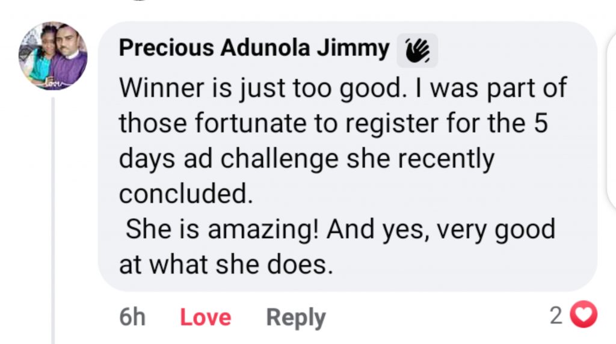616x344 pixels.
Task: Click the red heart reaction icon
Action: click(x=584, y=314)
